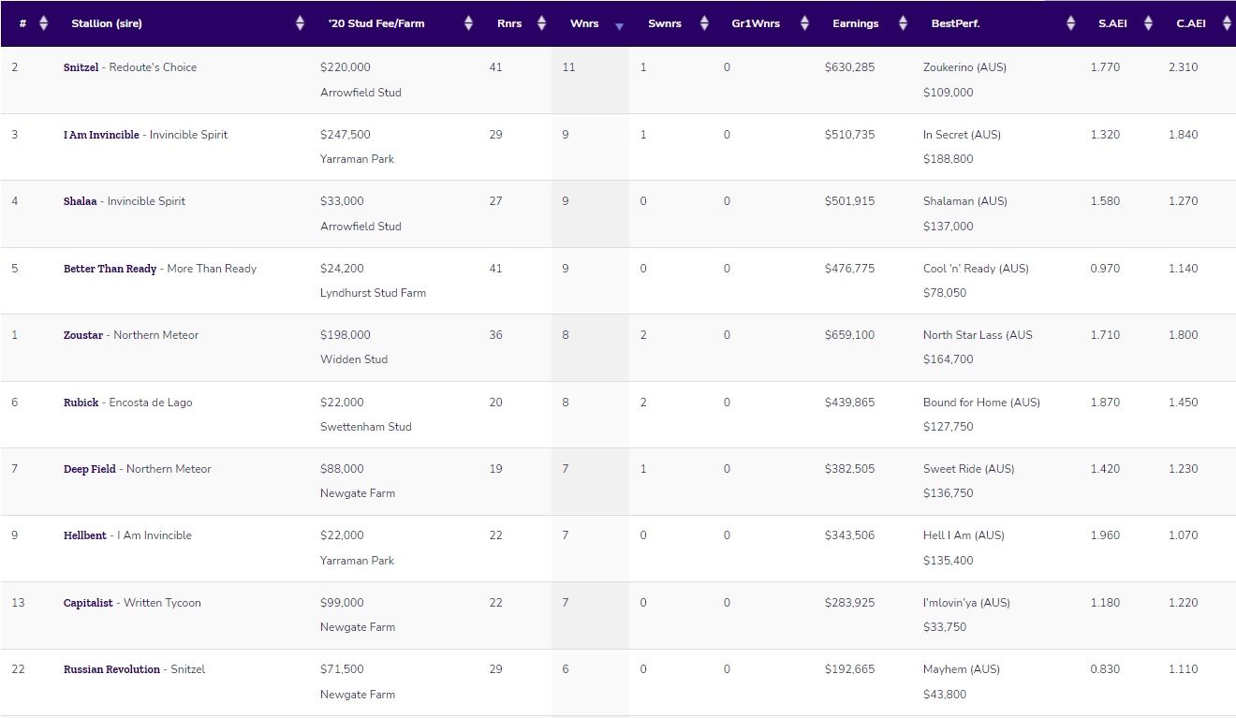This screenshot has height=718, width=1236.
Task: Click best performer North Star Lass
Action: pos(978,335)
